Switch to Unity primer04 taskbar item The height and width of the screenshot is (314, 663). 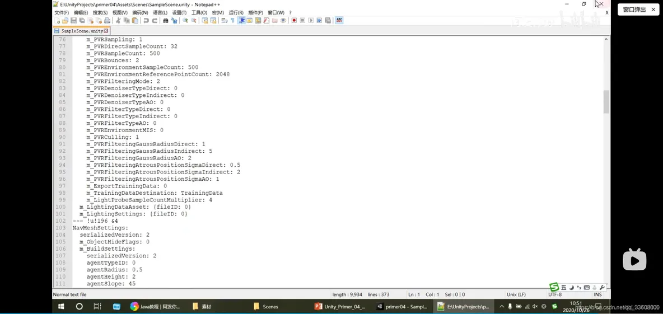[402, 306]
